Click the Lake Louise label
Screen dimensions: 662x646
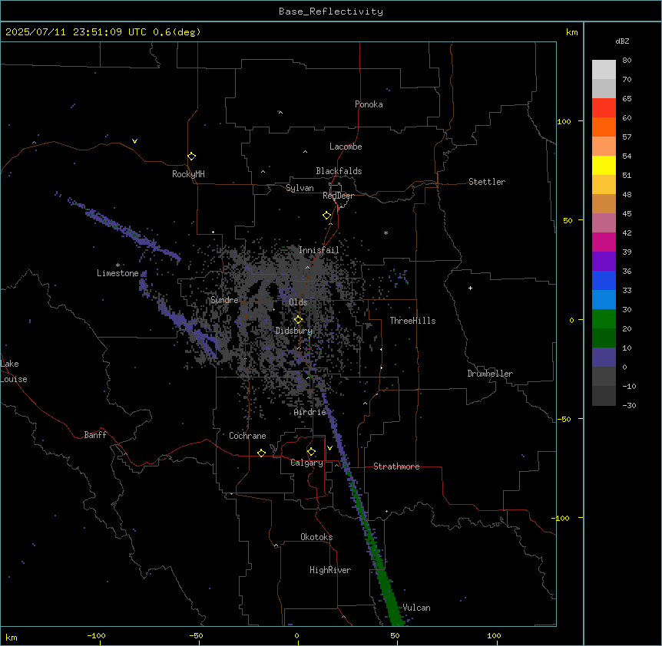tap(14, 371)
